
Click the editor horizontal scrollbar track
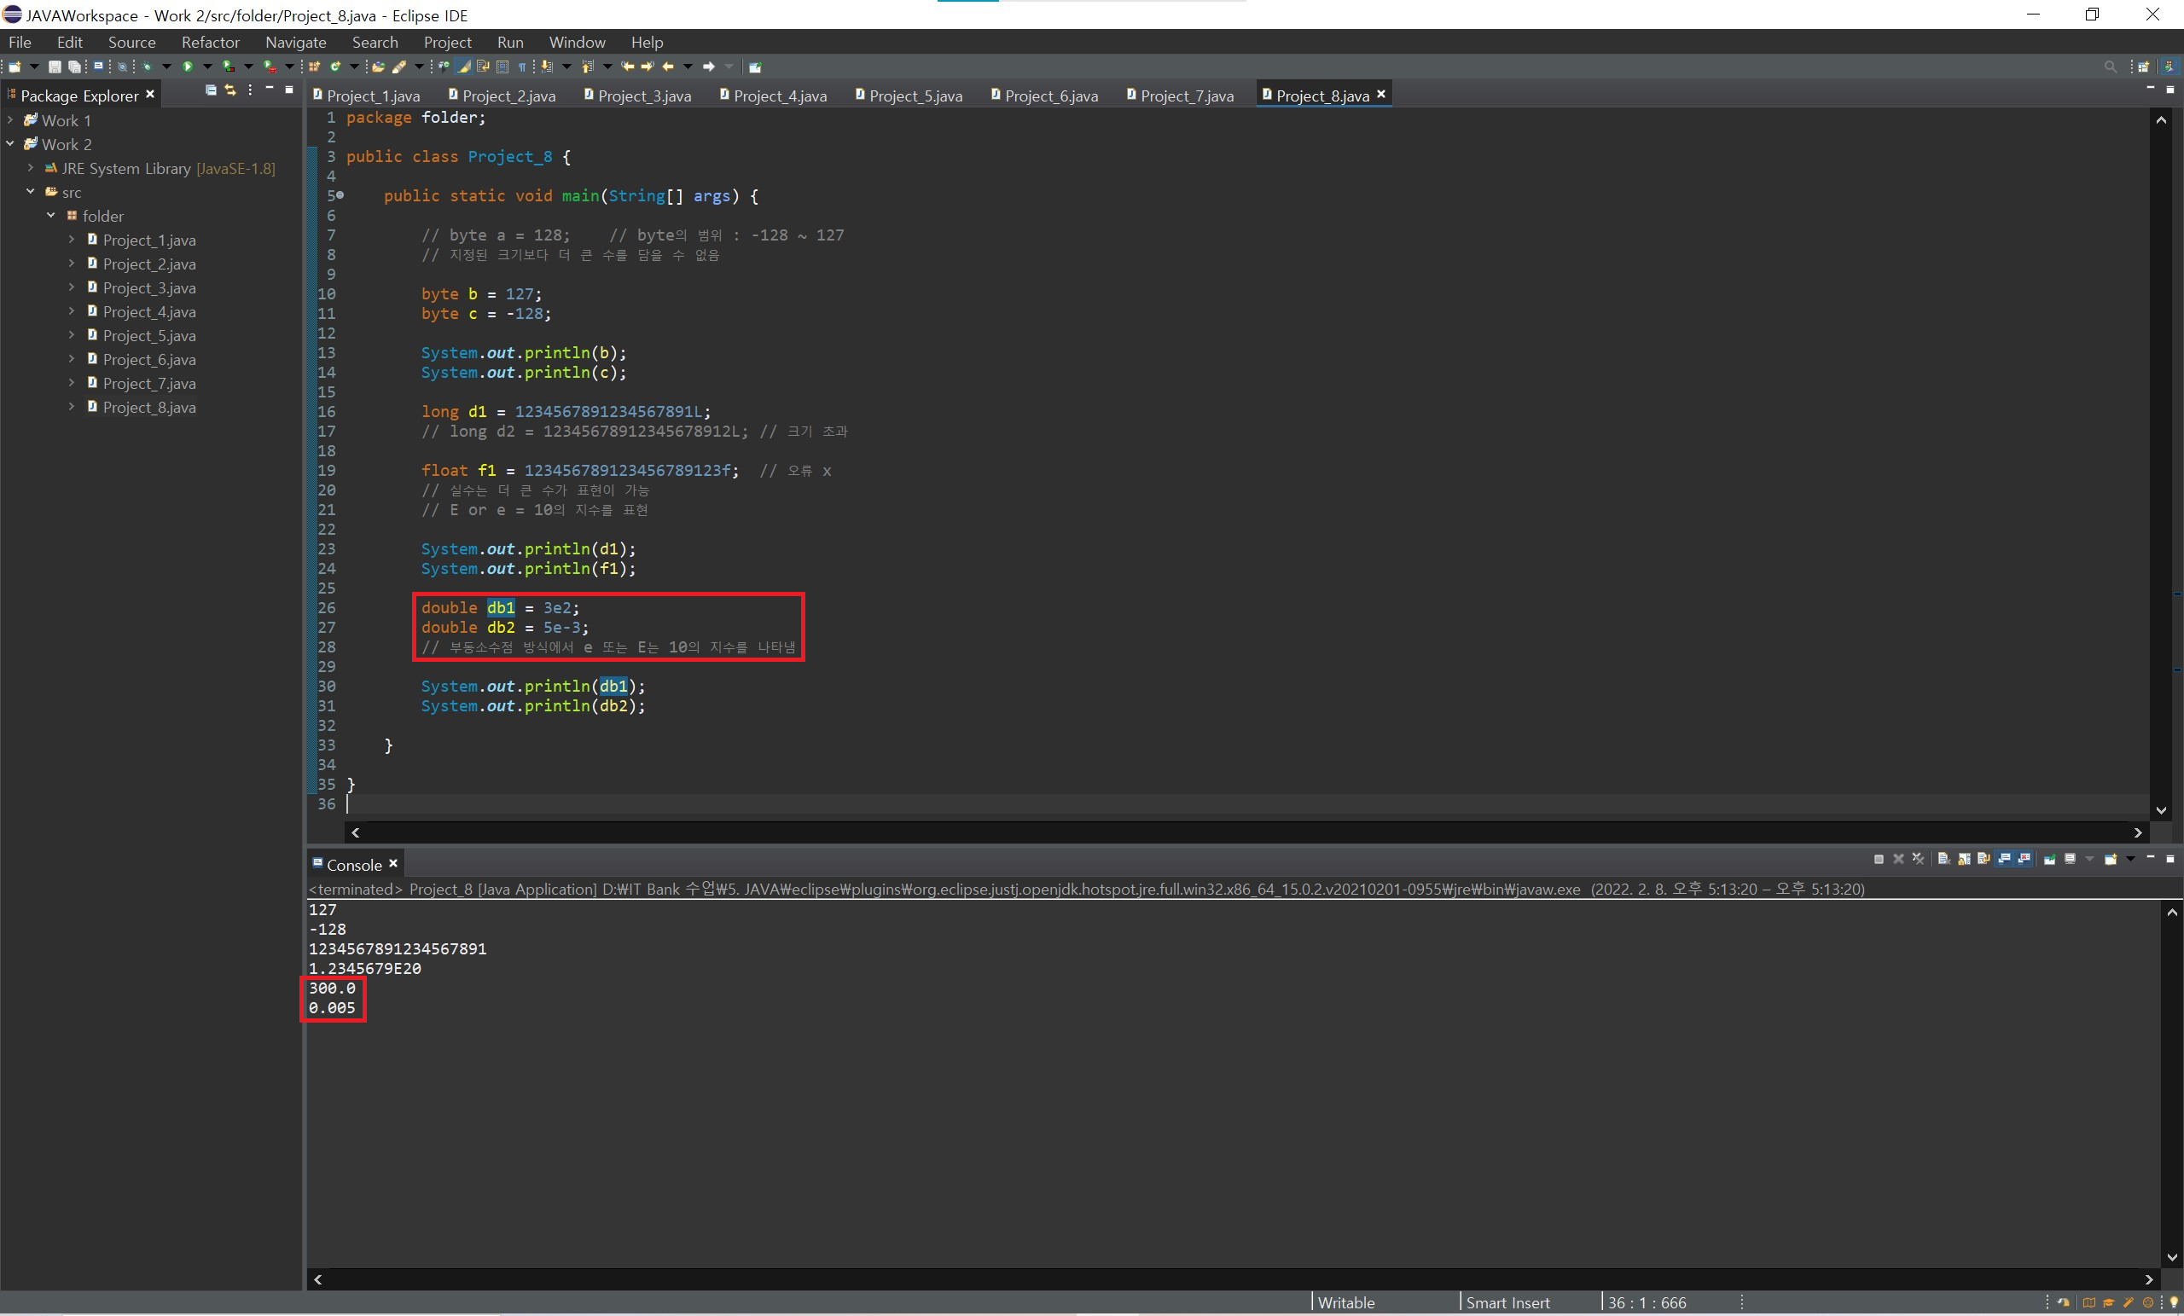click(x=1241, y=832)
